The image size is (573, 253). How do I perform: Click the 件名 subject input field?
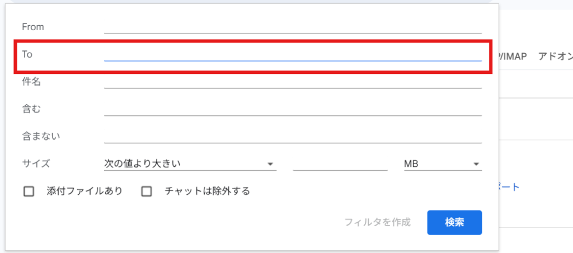point(292,82)
